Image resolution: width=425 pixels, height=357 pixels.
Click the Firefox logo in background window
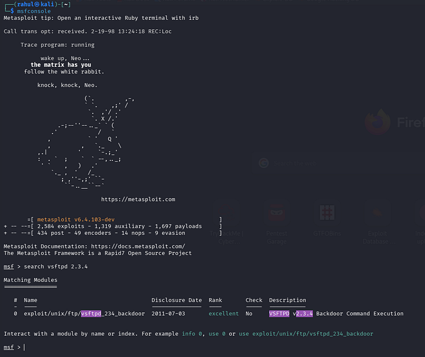coord(378,122)
